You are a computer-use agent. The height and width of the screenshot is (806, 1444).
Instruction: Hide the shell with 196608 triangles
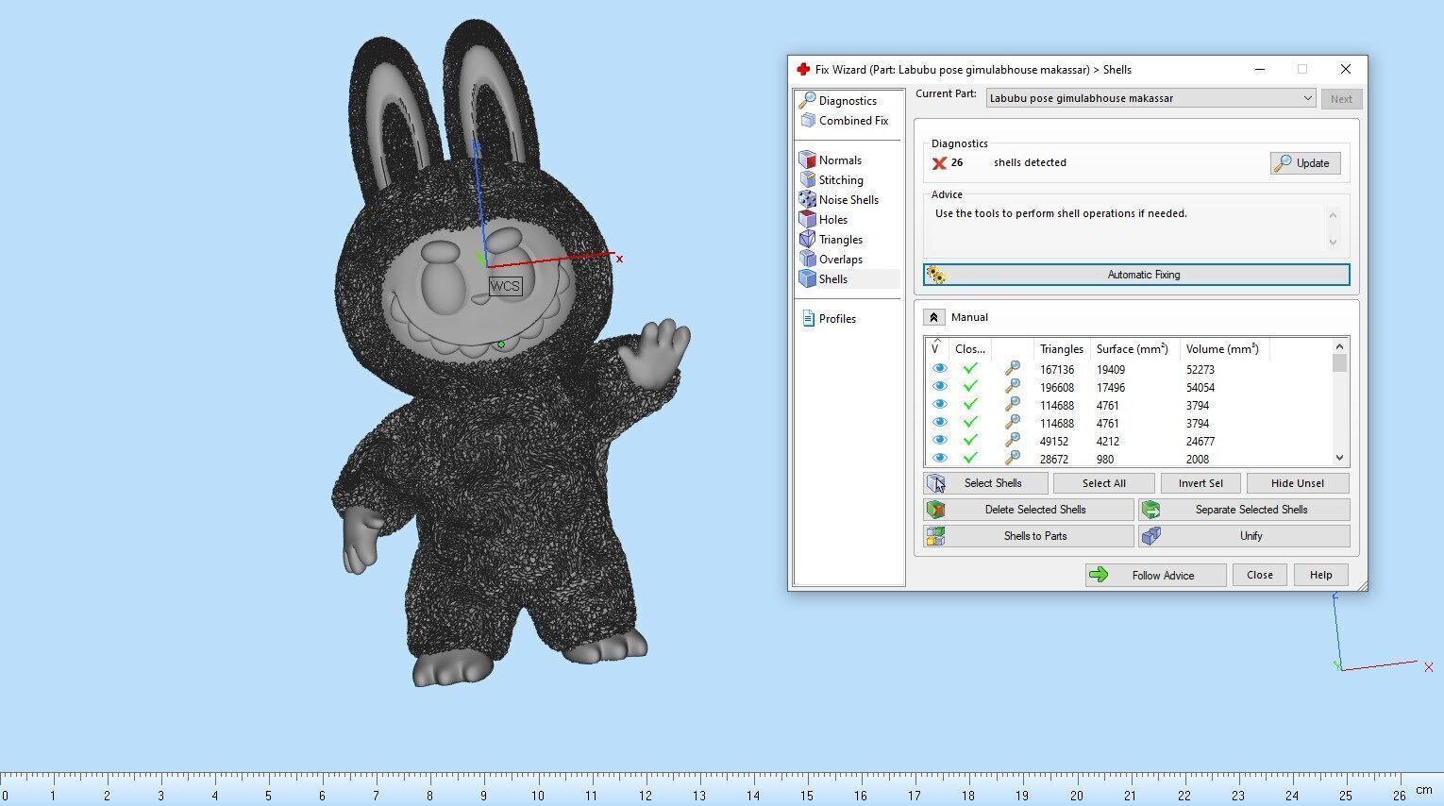pyautogui.click(x=939, y=387)
